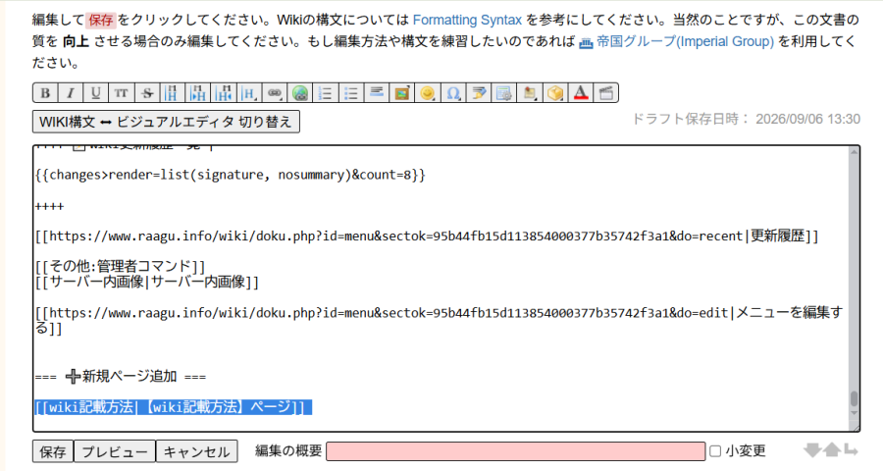Click the ドラフト保存日時 draft timestamp
Viewport: 883px width, 471px height.
tap(747, 120)
